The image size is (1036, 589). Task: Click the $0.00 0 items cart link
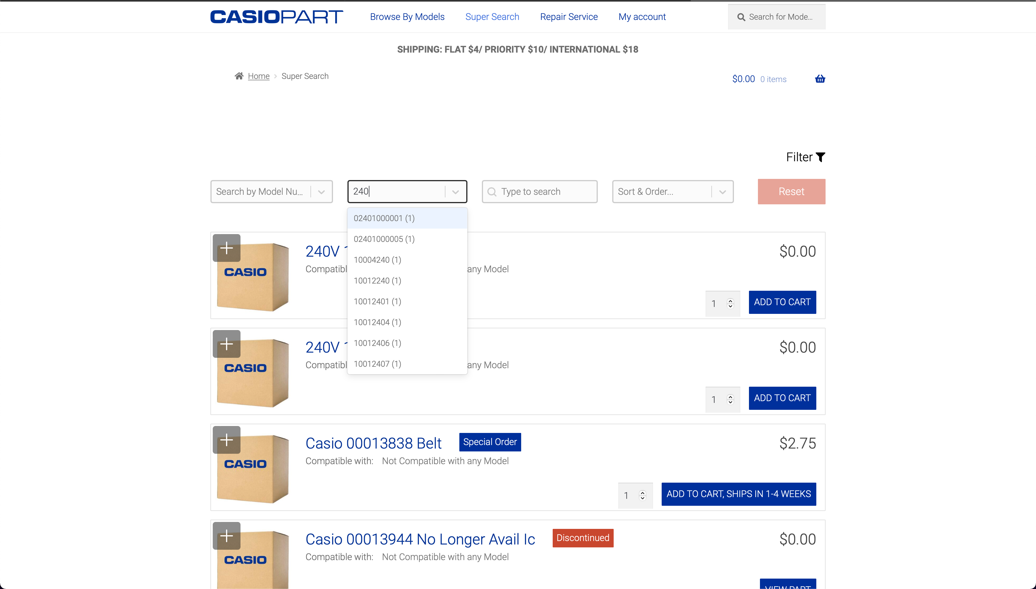tap(759, 79)
